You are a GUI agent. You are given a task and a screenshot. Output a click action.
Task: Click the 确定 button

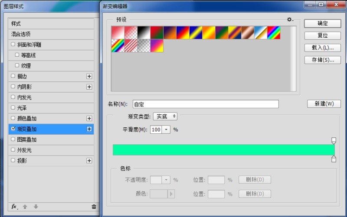tap(322, 23)
